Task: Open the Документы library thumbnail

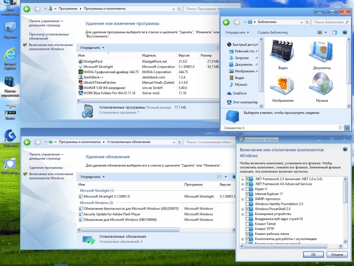Action: click(322, 55)
